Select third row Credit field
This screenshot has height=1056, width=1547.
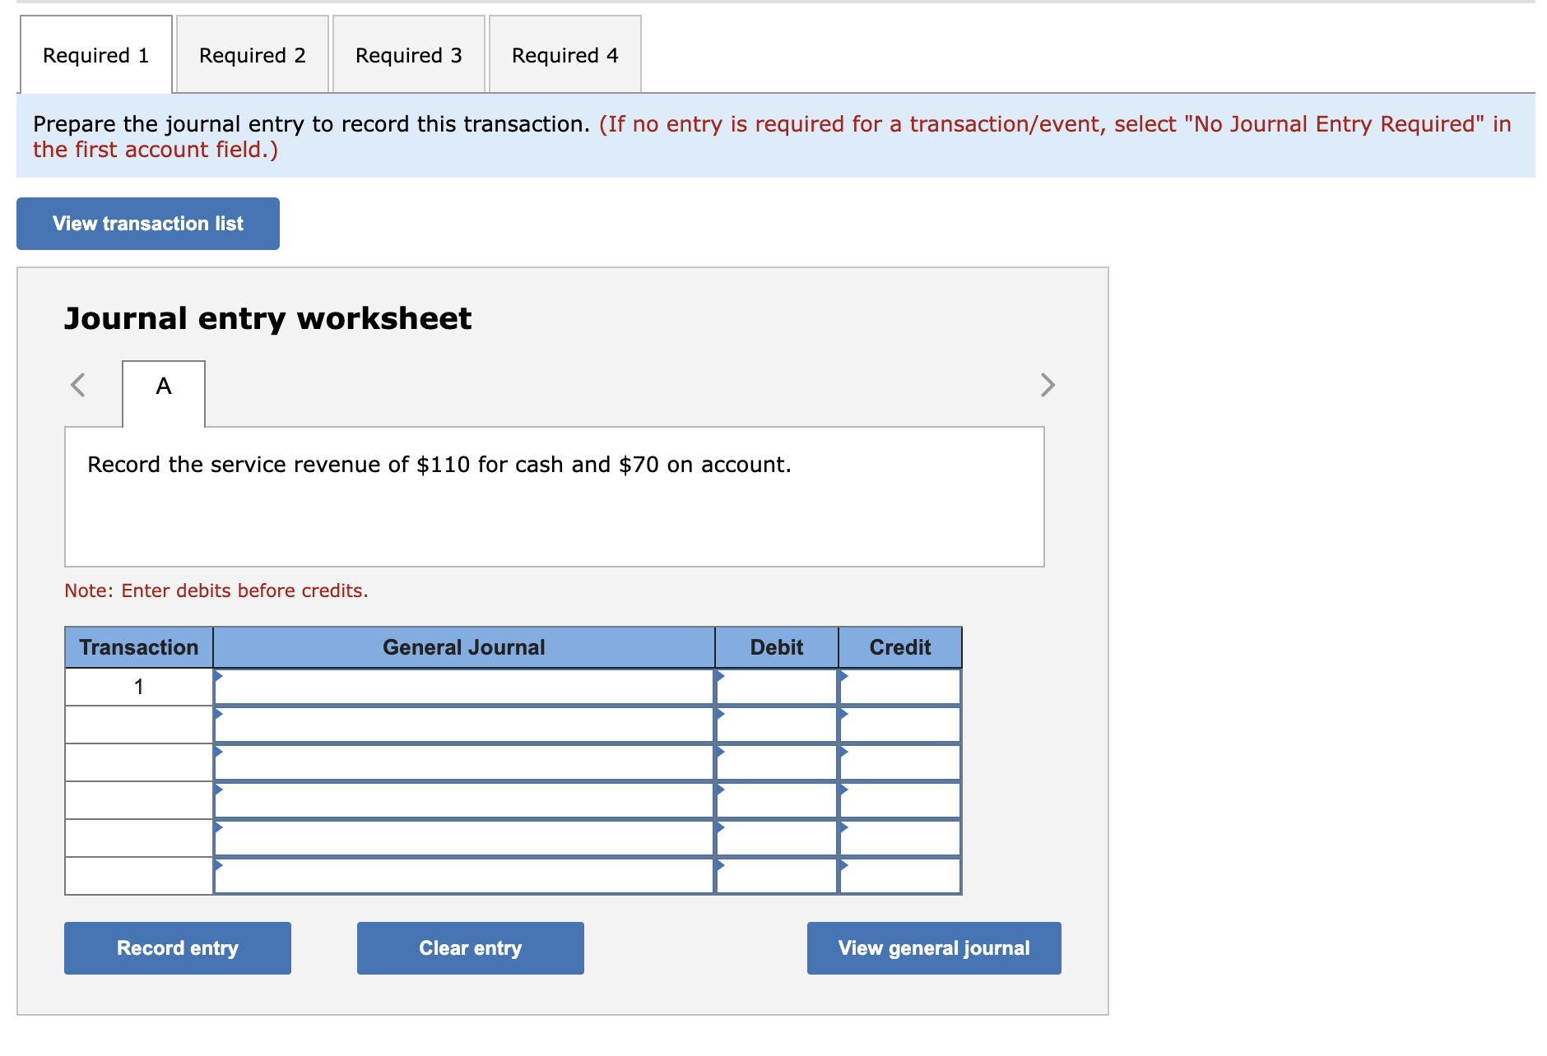point(900,762)
